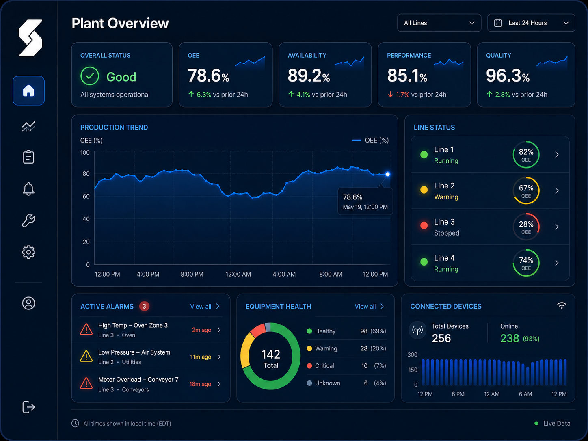Open the All Lines dropdown
This screenshot has width=588, height=441.
[439, 23]
